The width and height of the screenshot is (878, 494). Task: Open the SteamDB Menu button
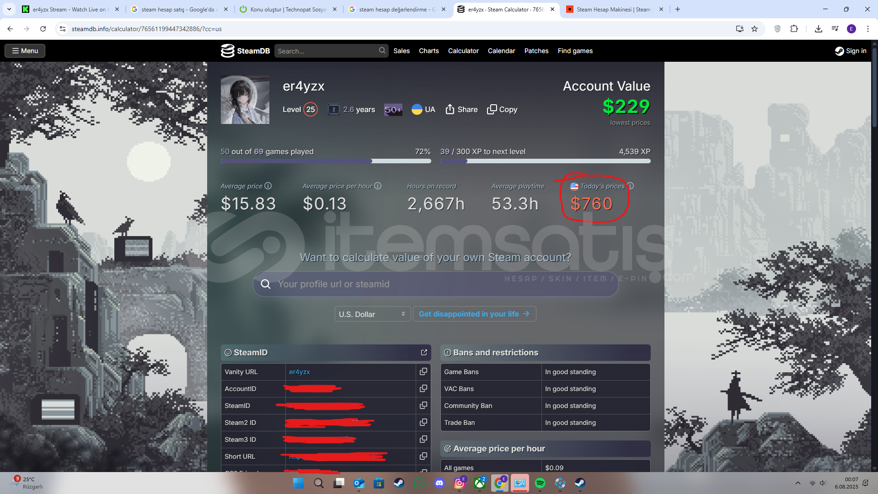click(25, 51)
